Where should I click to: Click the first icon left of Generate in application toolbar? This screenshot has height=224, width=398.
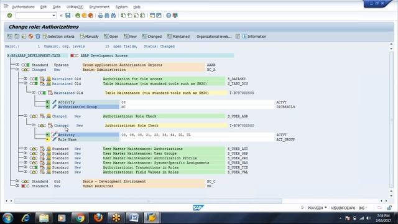(x=24, y=36)
